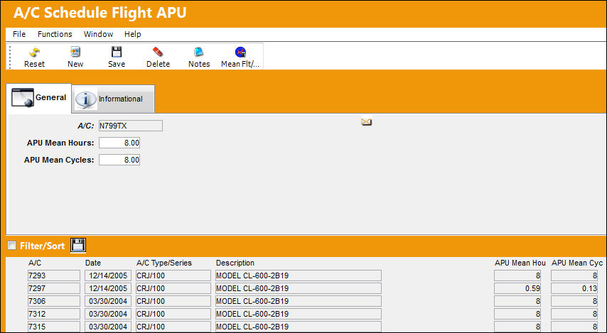607x333 pixels.
Task: Edit the APU Mean Hours field
Action: click(119, 143)
